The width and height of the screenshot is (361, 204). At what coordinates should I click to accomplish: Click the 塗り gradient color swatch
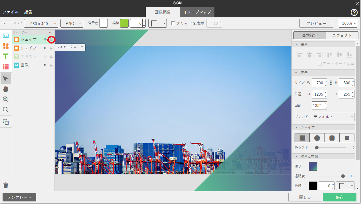(313, 166)
